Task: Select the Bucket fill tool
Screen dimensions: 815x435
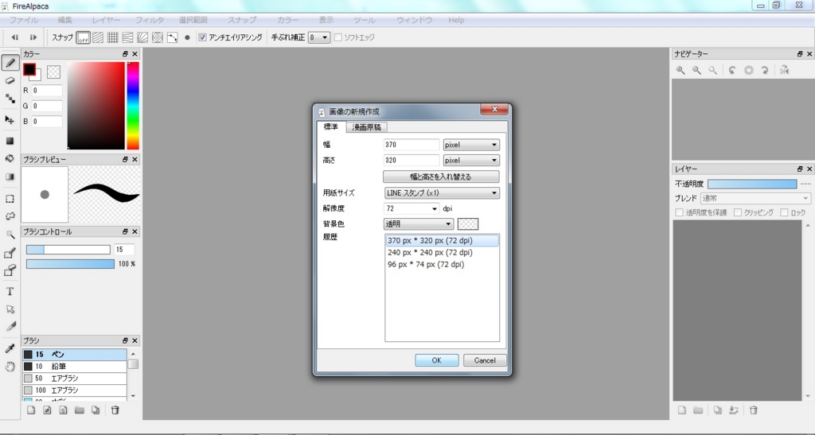Action: (x=10, y=159)
